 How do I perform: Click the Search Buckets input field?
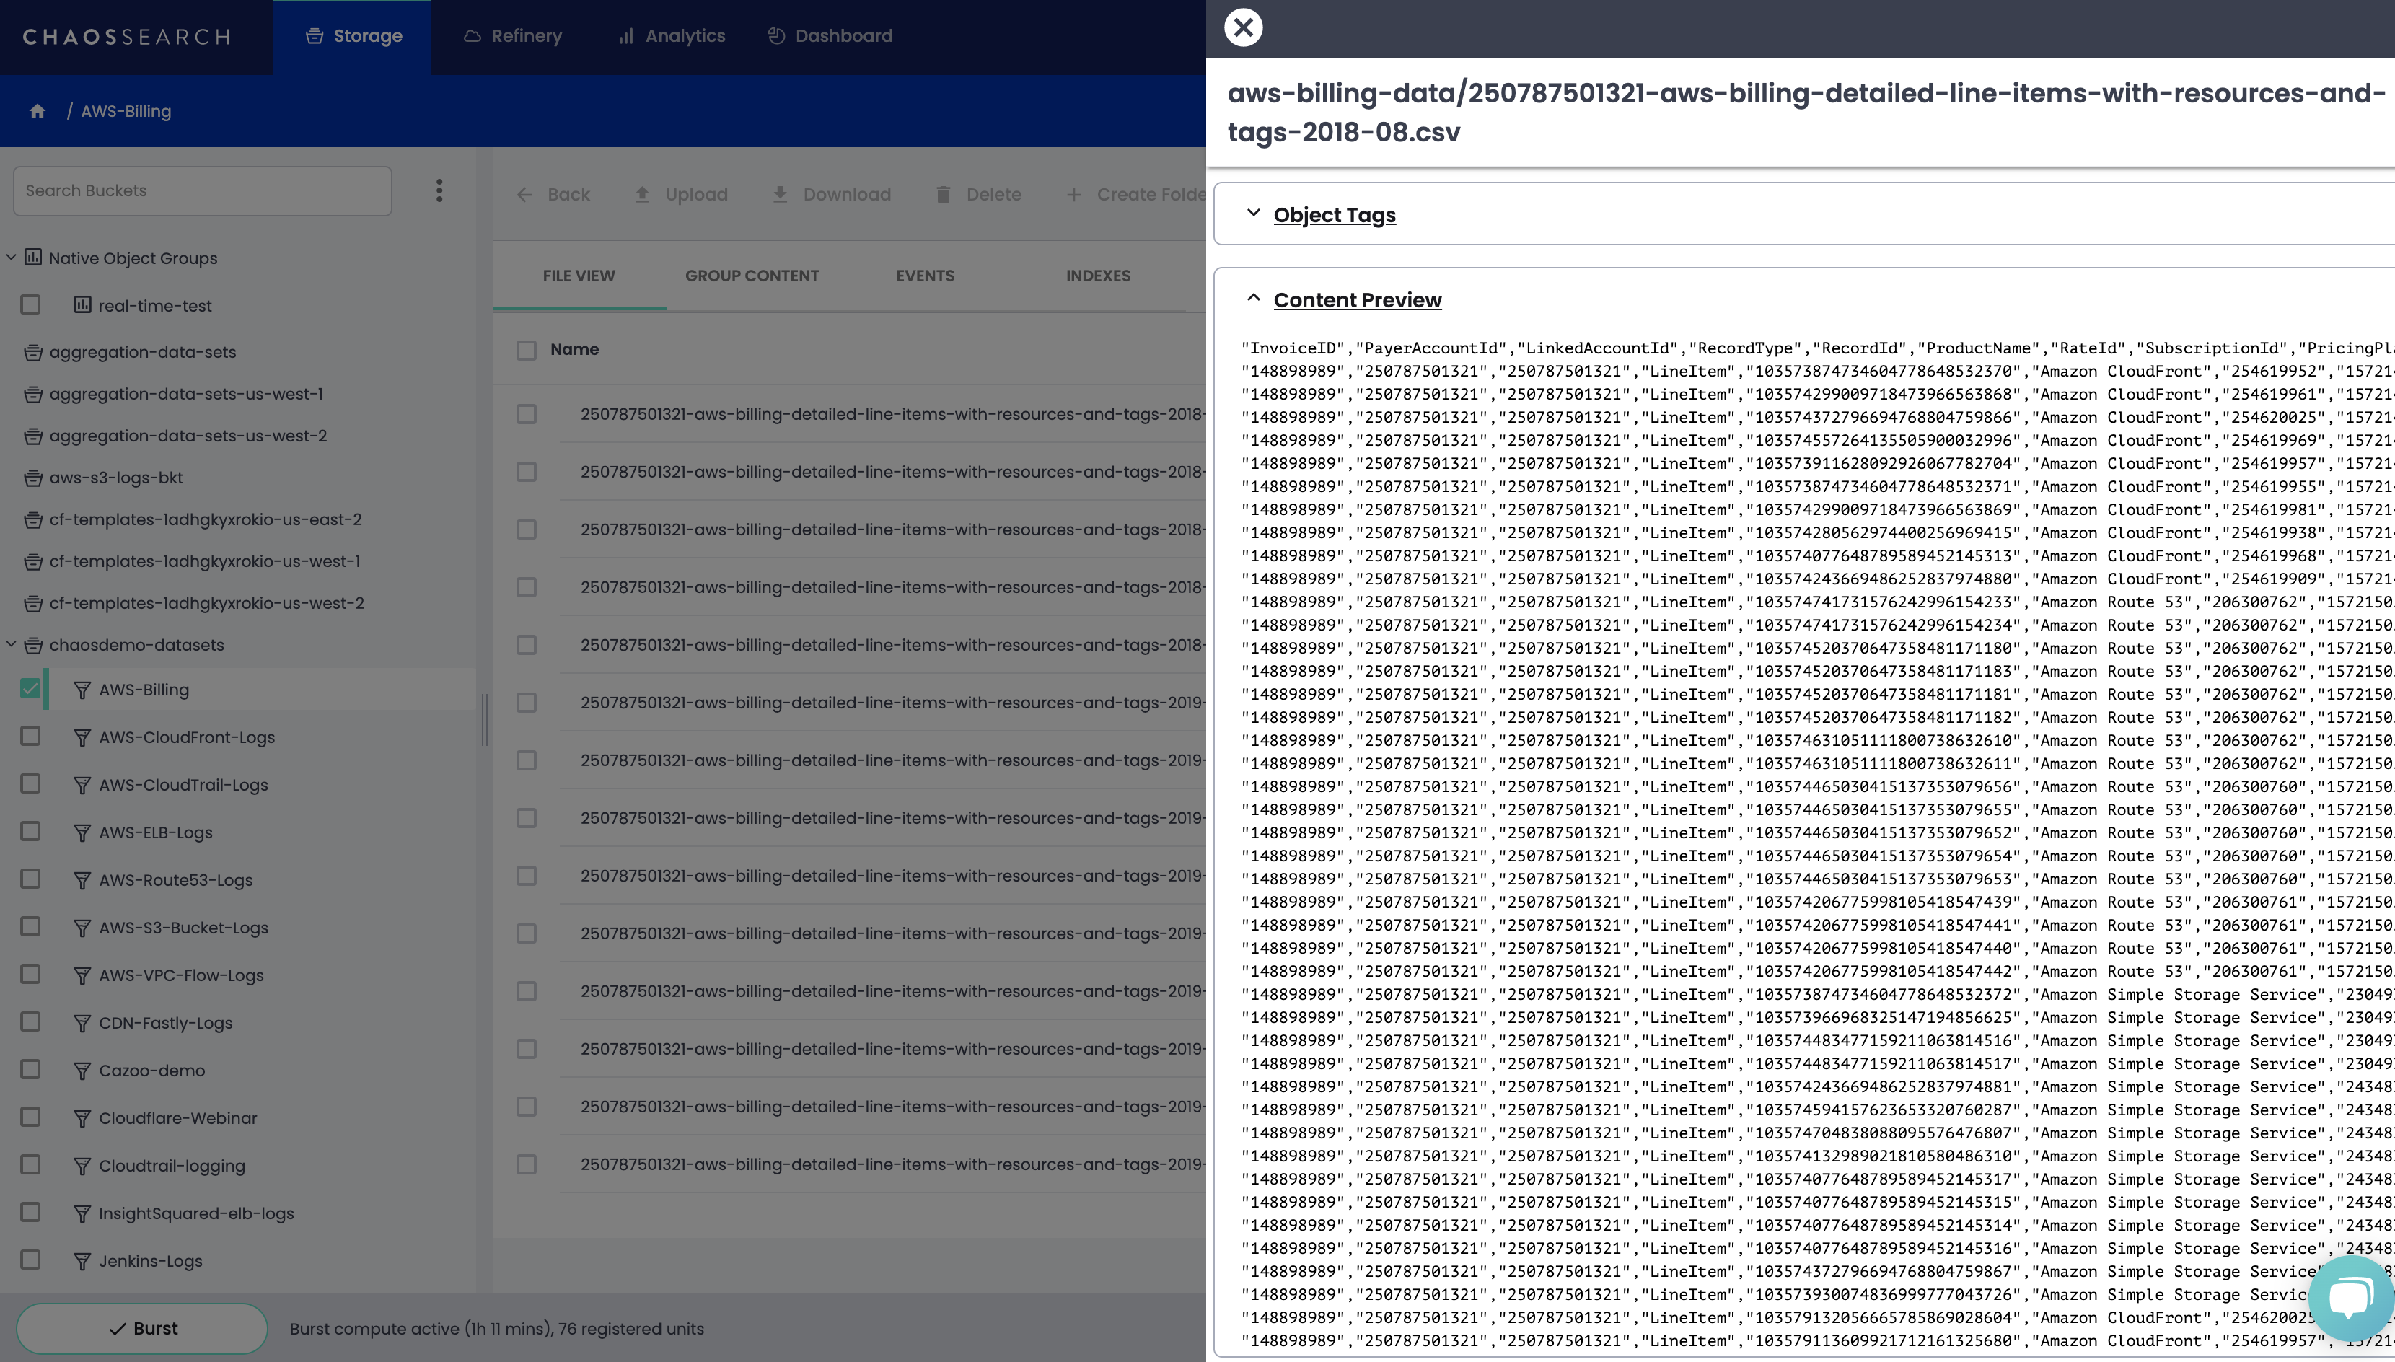click(202, 191)
